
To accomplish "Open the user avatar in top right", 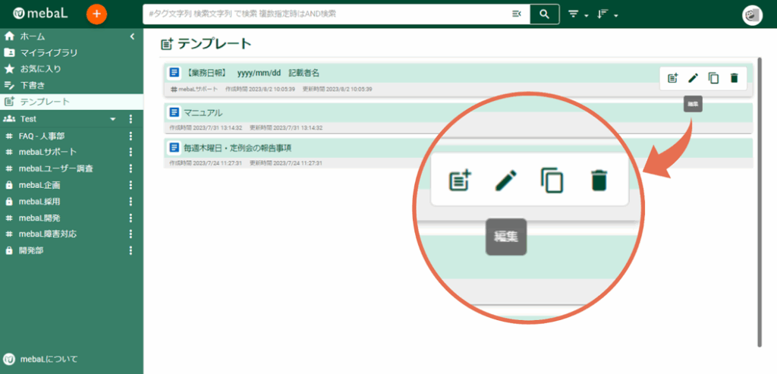I will click(752, 15).
